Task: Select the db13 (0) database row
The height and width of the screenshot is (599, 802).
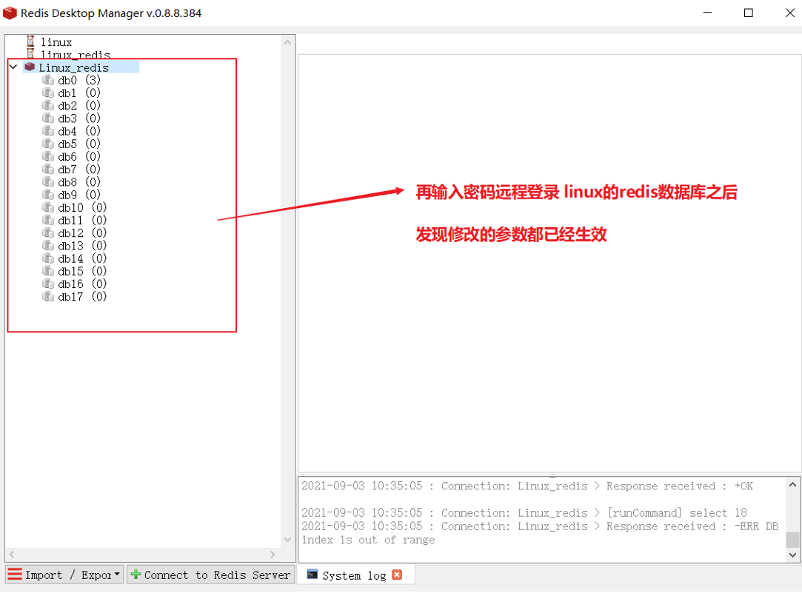Action: pos(82,246)
